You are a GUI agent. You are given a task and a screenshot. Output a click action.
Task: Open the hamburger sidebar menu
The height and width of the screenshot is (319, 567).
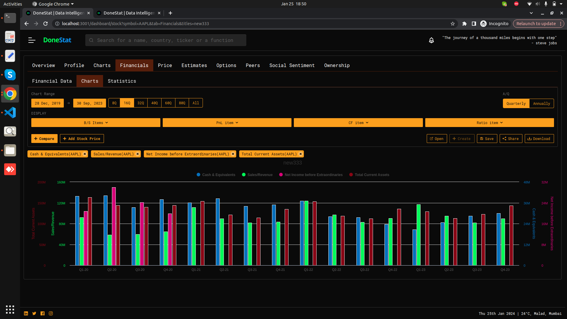(x=32, y=40)
